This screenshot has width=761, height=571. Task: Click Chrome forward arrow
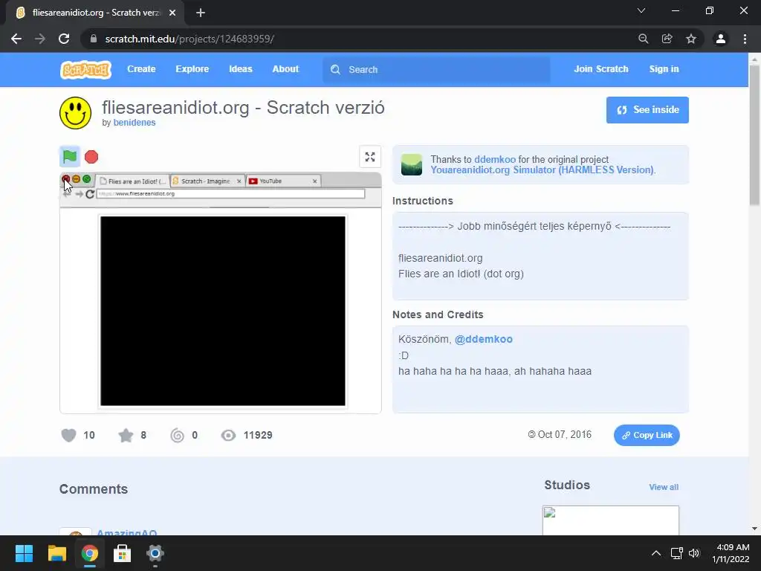point(40,39)
